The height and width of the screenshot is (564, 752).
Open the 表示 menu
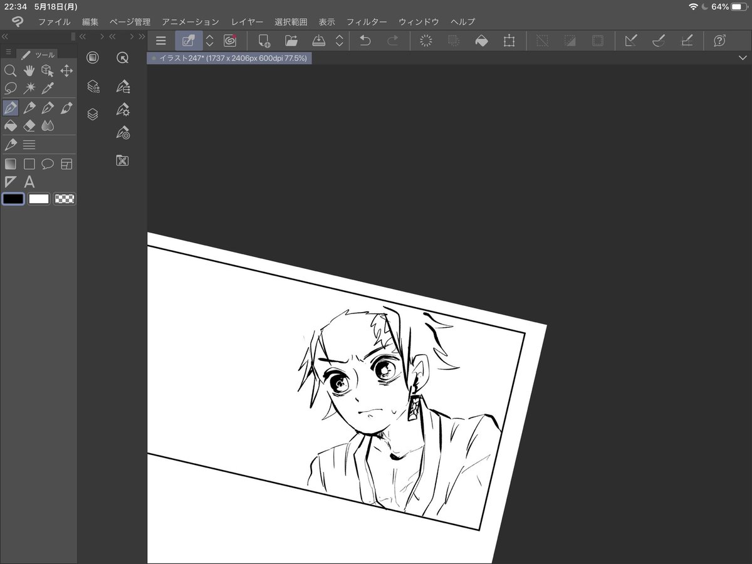[326, 22]
